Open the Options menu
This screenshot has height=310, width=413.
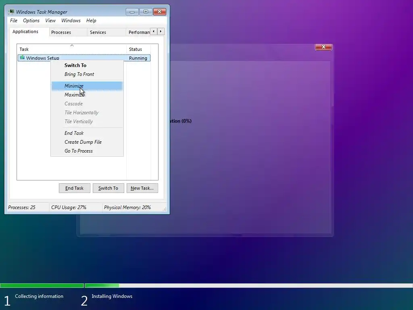tap(31, 21)
